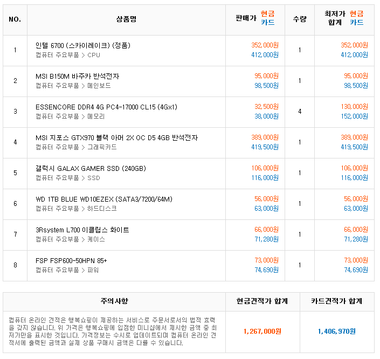Click the 56,000원 cash sale price for WD 1TB
380x359 pixels.
[x=266, y=199]
